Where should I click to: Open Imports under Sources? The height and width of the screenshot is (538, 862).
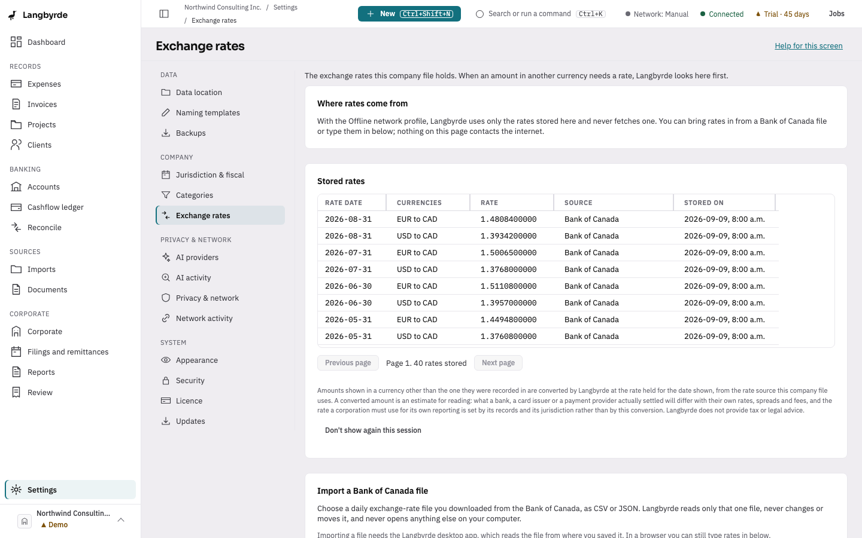(70, 270)
